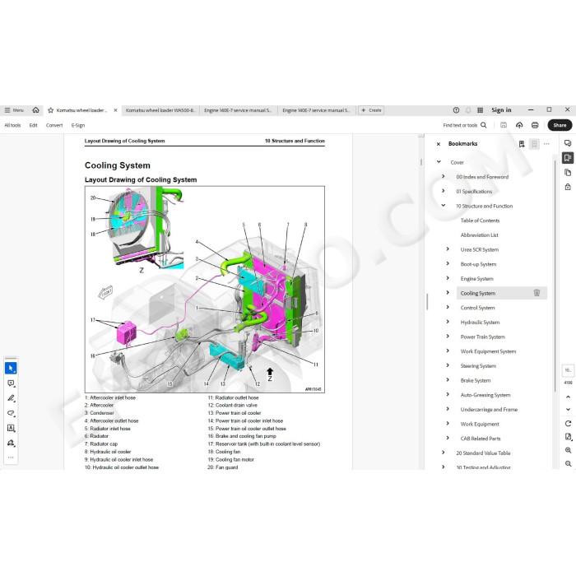Screen dimensions: 576x576
Task: Delete the Cooling System bookmark with the trash icon
Action: [x=537, y=293]
